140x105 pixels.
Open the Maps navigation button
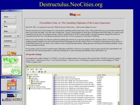(x=9, y=31)
